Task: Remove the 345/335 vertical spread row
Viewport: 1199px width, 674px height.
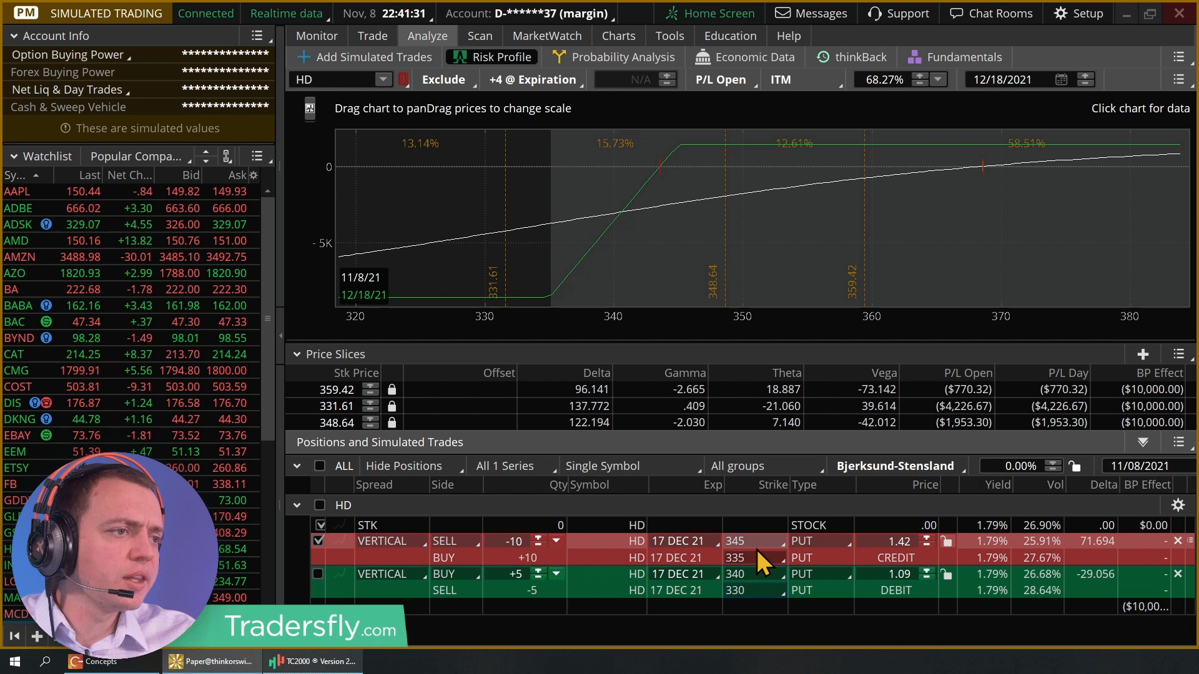Action: (x=1178, y=540)
